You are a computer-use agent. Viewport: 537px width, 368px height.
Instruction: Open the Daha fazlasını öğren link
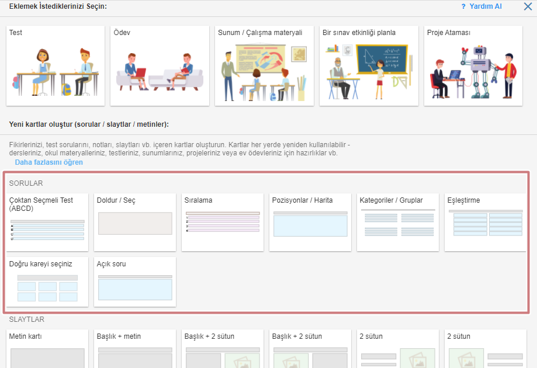pos(49,162)
